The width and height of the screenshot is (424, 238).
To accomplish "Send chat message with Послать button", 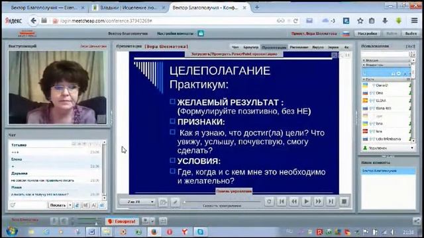I will tap(58, 206).
